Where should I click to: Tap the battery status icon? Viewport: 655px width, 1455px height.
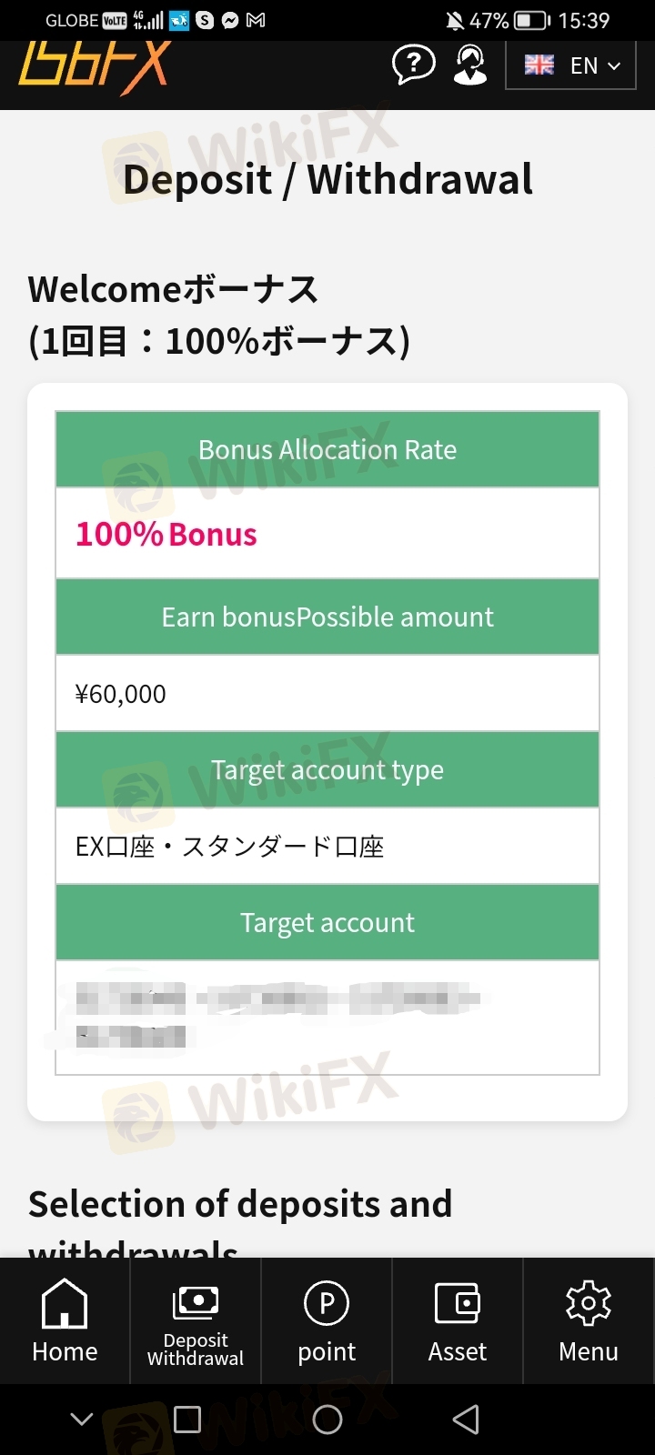(x=532, y=20)
